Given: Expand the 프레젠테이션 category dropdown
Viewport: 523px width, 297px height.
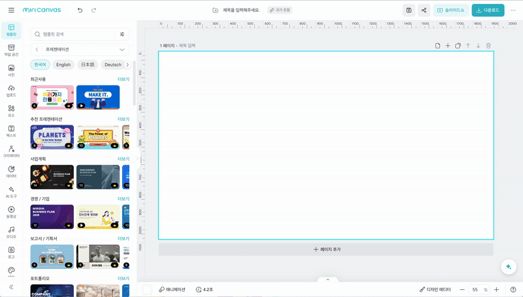Looking at the screenshot, I should 122,50.
